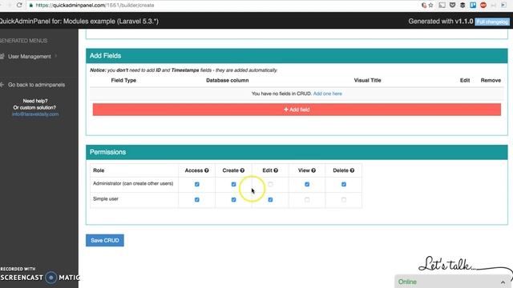The height and width of the screenshot is (288, 513).
Task: Show help tooltip icon next to Create
Action: pos(242,170)
